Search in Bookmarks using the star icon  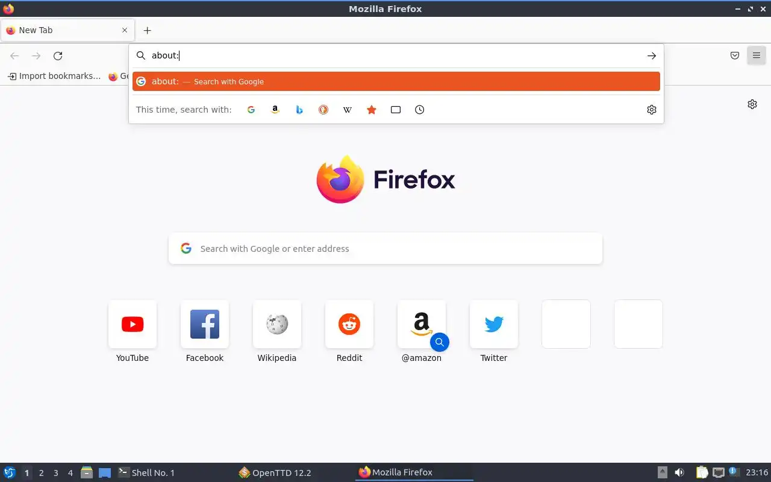pos(372,110)
